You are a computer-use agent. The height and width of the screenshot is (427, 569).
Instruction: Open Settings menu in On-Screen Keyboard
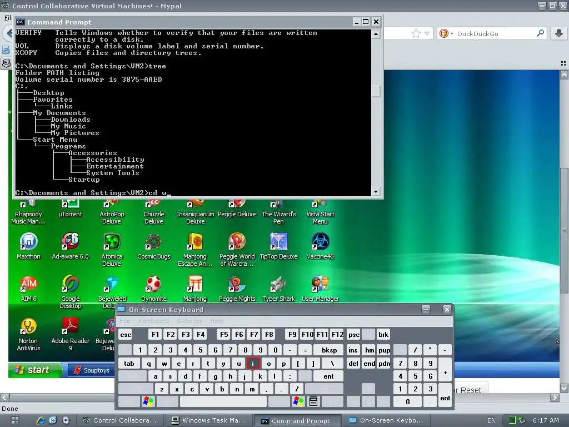point(189,321)
